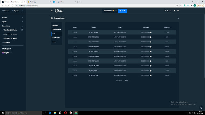Viewport: 205px width, 115px height.
Task: Open Task View in the taskbar
Action: (x=45, y=113)
